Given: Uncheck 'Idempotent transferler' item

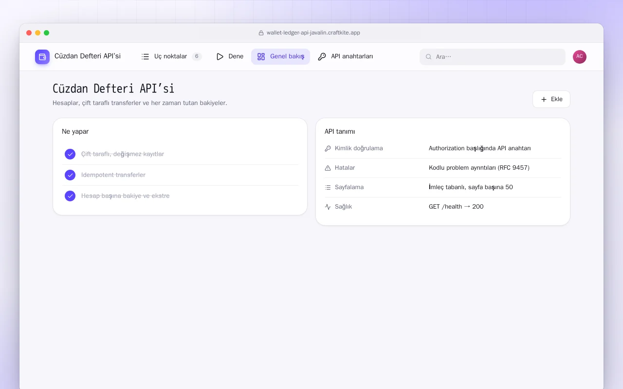Looking at the screenshot, I should 70,175.
